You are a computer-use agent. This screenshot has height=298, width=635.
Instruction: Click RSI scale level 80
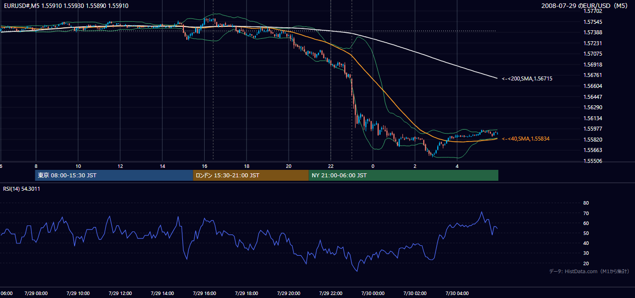point(586,203)
